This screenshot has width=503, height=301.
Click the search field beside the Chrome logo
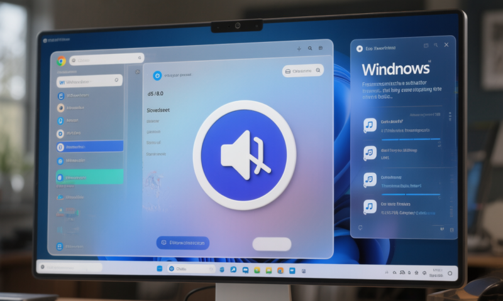pyautogui.click(x=106, y=59)
